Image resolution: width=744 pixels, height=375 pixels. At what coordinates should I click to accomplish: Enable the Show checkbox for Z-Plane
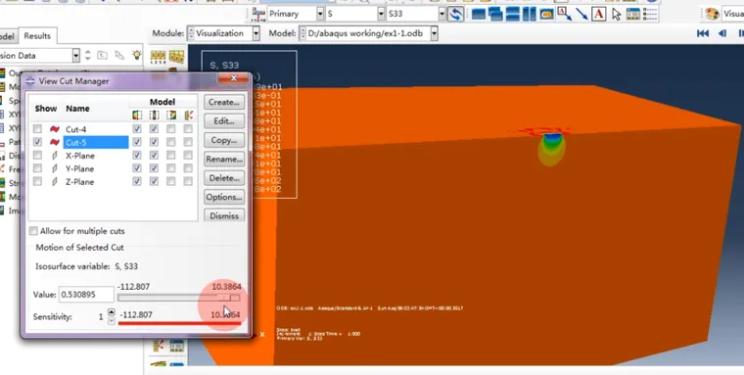[x=37, y=181]
